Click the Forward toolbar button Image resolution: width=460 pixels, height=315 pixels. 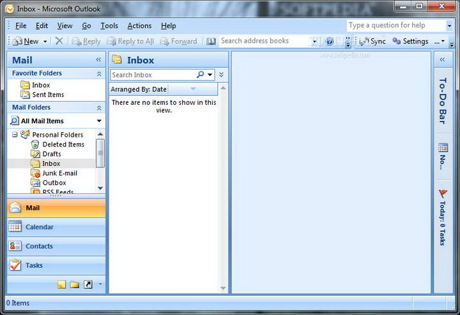pyautogui.click(x=178, y=42)
